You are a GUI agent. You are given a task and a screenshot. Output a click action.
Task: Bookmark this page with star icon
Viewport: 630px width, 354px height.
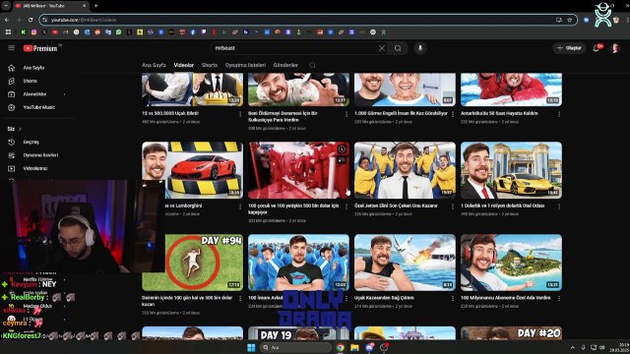click(569, 20)
